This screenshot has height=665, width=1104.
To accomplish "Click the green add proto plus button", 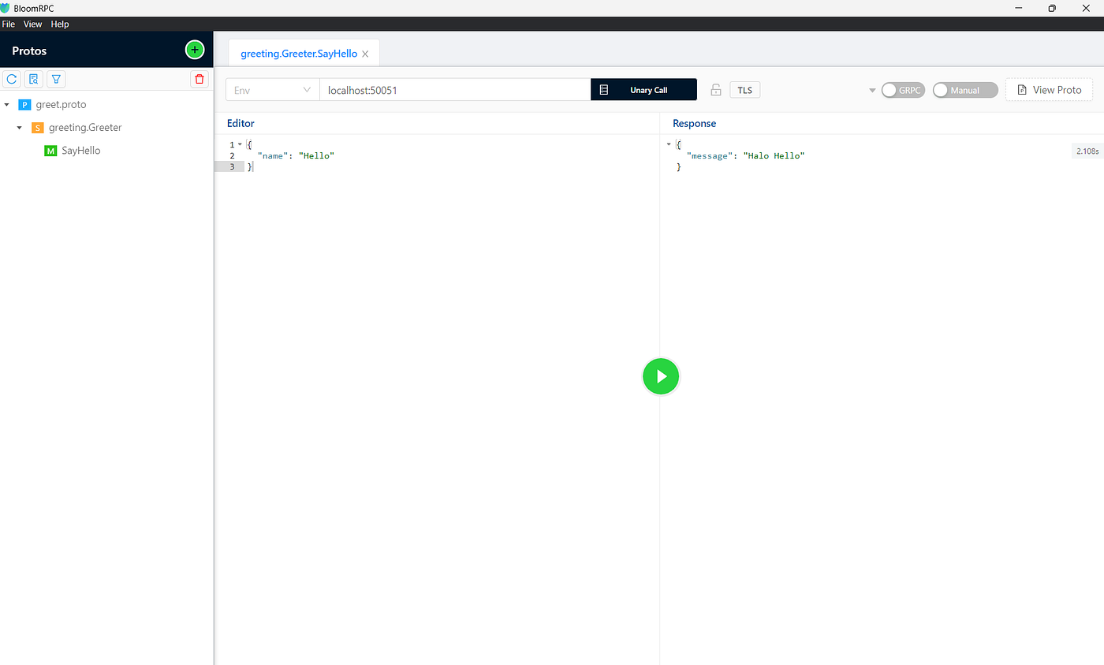I will tap(195, 50).
